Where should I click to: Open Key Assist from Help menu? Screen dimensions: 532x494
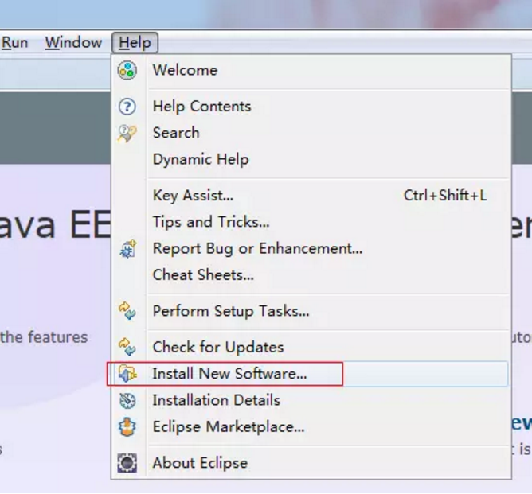tap(311, 196)
